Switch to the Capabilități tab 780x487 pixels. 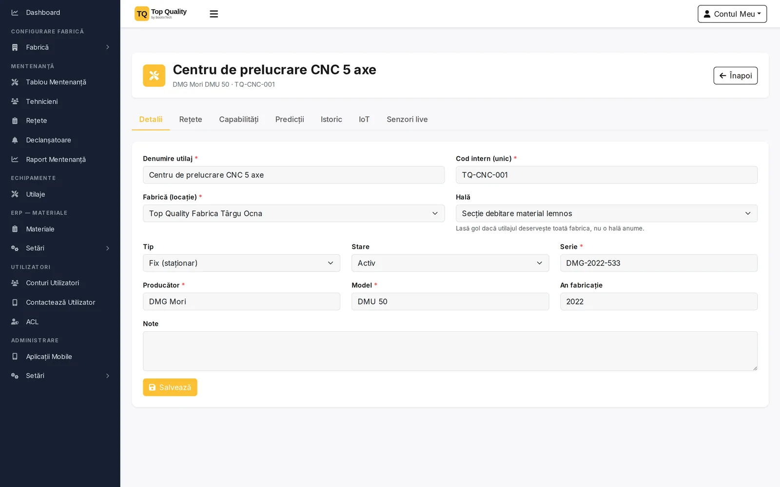[x=239, y=119]
